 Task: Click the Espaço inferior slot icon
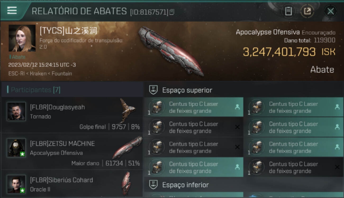click(x=153, y=185)
